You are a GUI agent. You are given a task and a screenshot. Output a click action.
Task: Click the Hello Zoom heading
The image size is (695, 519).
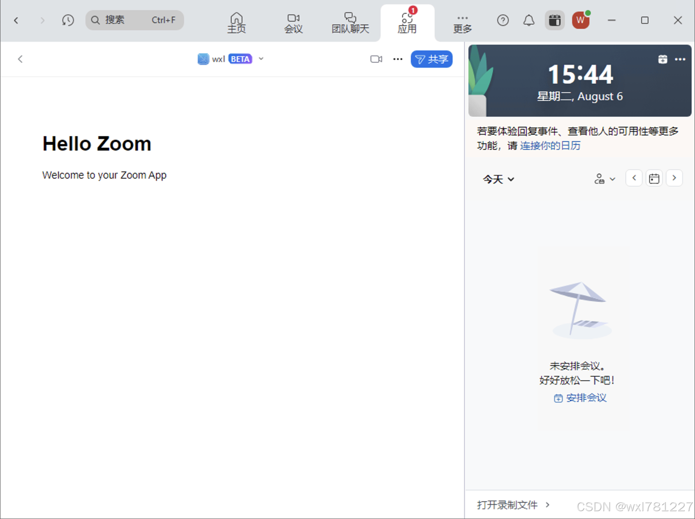point(97,144)
